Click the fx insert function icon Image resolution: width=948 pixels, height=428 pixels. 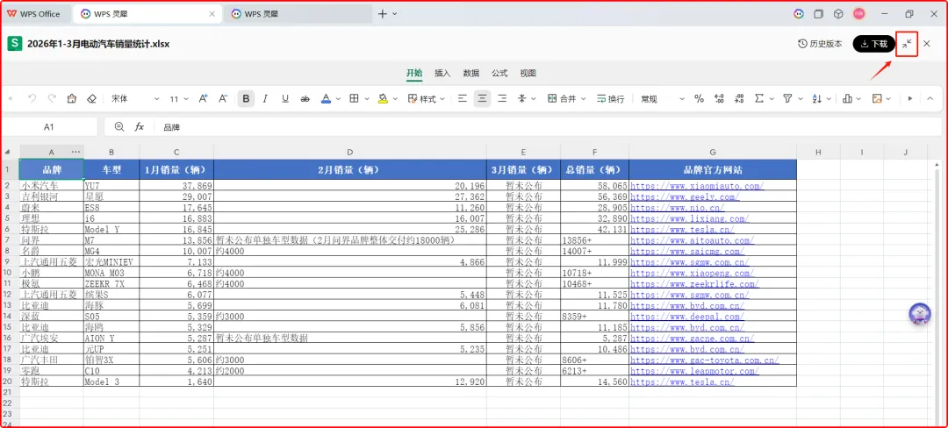139,127
